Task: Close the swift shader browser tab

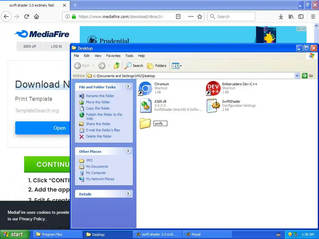Action: coord(64,5)
